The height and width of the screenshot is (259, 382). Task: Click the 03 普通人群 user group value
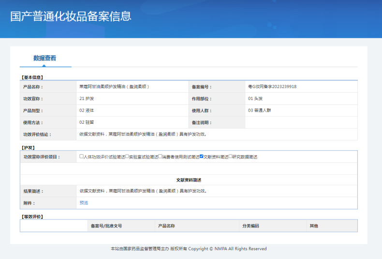(x=259, y=111)
